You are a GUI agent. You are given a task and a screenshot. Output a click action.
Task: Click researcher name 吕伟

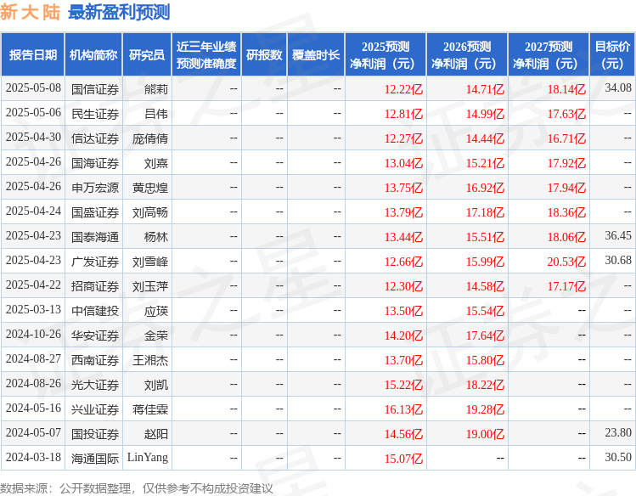(x=155, y=114)
